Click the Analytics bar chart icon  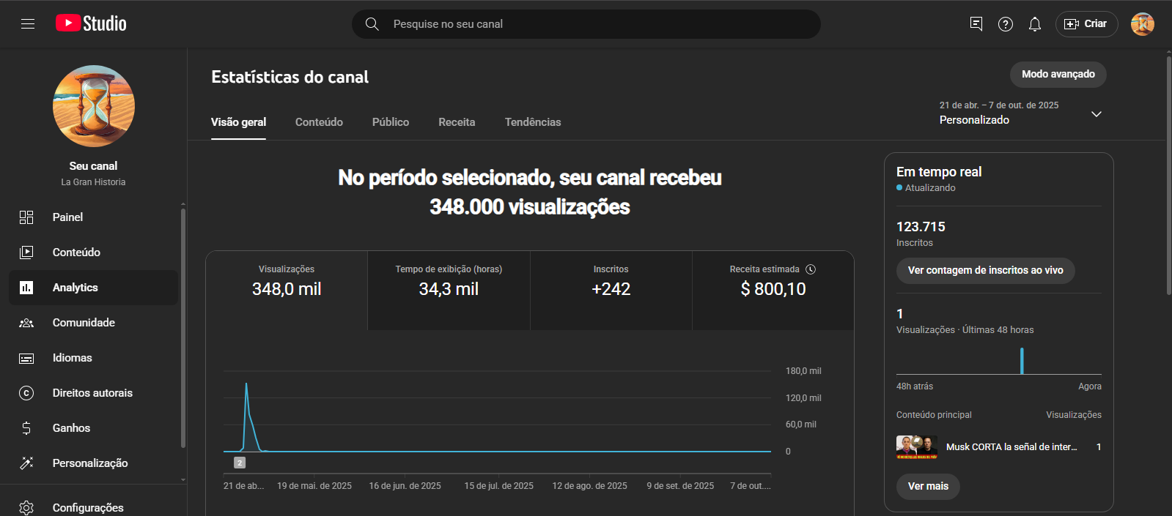tap(26, 288)
